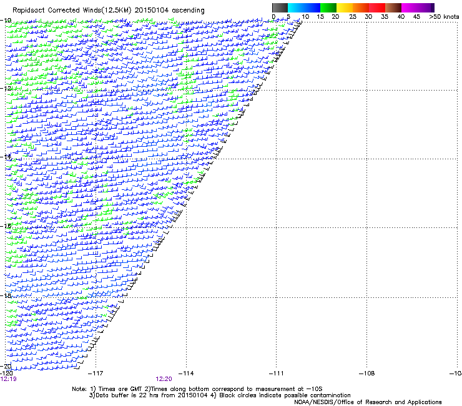
Task: Click the -18 latitude axis label
Action: [x=6, y=295]
